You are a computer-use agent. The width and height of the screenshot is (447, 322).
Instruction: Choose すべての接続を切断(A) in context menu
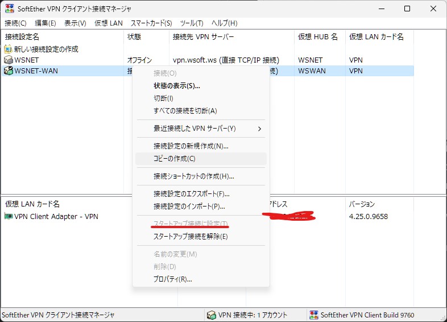[x=201, y=111]
